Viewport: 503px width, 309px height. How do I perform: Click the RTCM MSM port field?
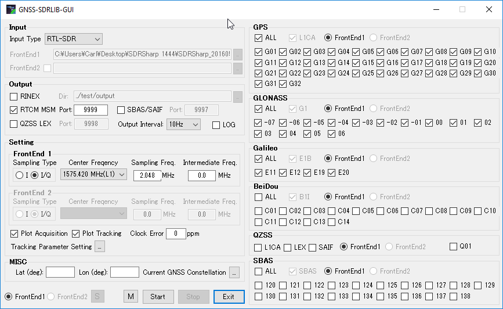tap(91, 110)
